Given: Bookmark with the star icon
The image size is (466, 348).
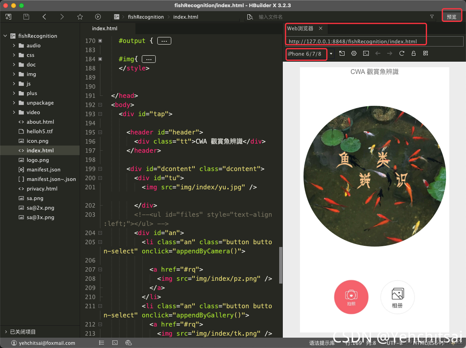Looking at the screenshot, I should coord(80,17).
